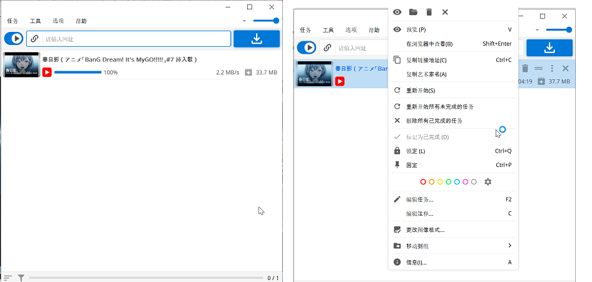The image size is (592, 282).
Task: Click the trash icon atop context menu
Action: (429, 12)
